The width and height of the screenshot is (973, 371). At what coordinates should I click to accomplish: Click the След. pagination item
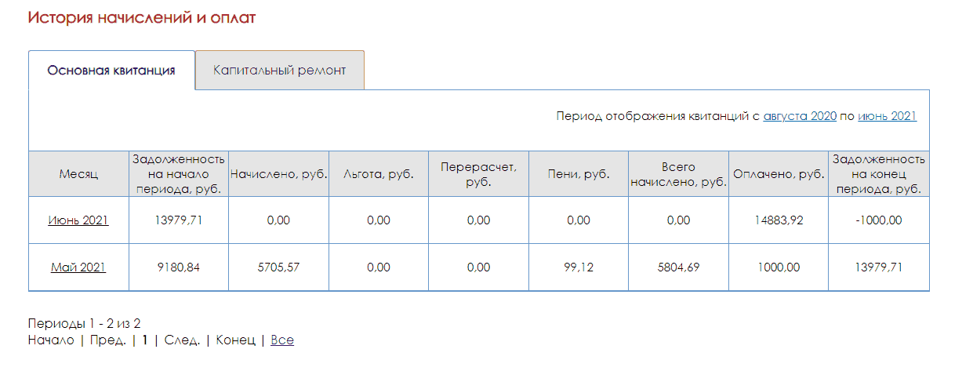(x=182, y=340)
